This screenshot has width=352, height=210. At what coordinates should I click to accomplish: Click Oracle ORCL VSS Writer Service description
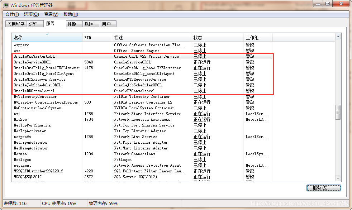point(146,56)
